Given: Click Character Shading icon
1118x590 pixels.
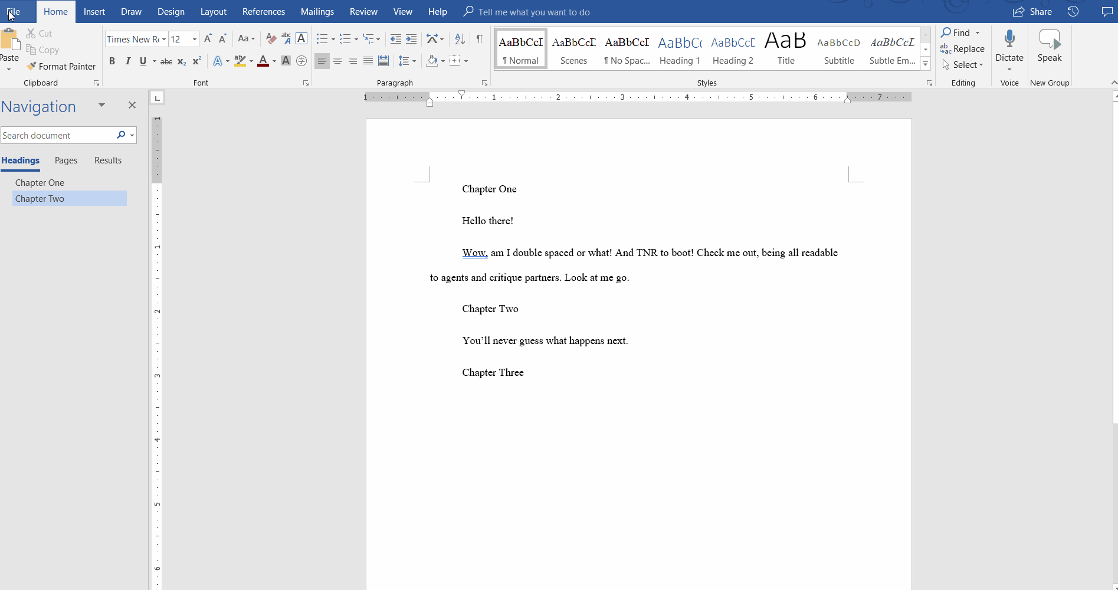Looking at the screenshot, I should (286, 61).
